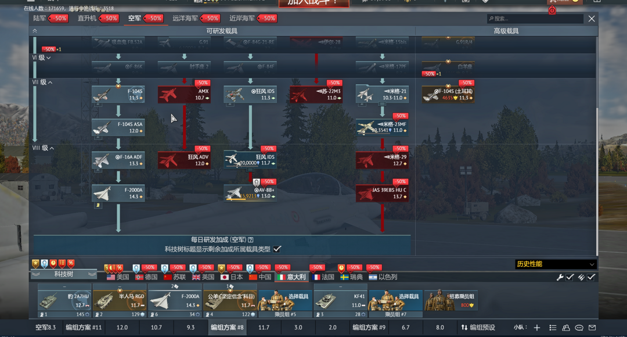Click the 编组预设 button
Screen dimensions: 627x337
pyautogui.click(x=478, y=328)
